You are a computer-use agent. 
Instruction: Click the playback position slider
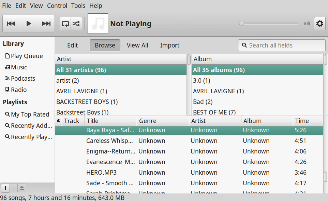pyautogui.click(x=269, y=24)
